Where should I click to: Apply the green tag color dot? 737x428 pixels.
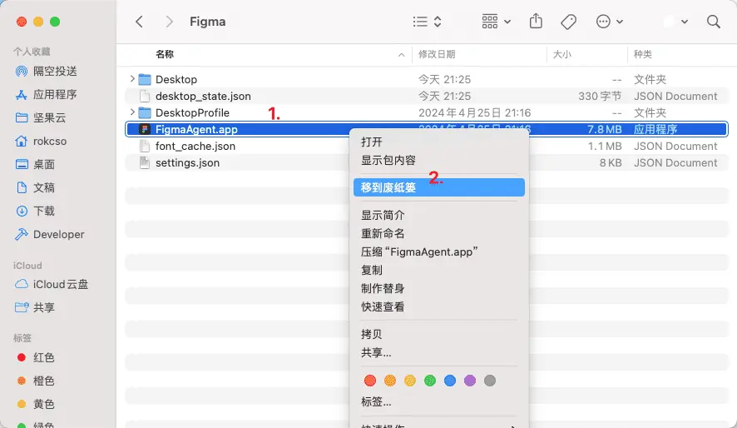(x=429, y=381)
